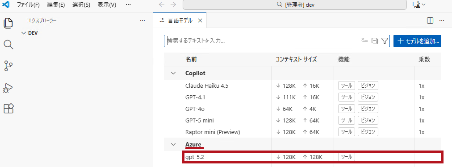The width and height of the screenshot is (452, 167).
Task: Click the command center search box
Action: tap(295, 4)
